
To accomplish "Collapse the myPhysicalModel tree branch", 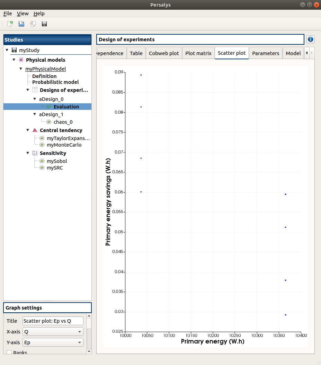I will click(21, 69).
